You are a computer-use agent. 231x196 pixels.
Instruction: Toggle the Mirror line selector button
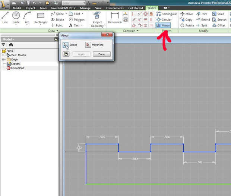tap(88, 45)
